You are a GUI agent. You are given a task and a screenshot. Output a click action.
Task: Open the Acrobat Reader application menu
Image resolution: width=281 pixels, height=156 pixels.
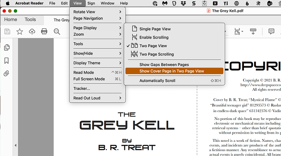point(29,3)
